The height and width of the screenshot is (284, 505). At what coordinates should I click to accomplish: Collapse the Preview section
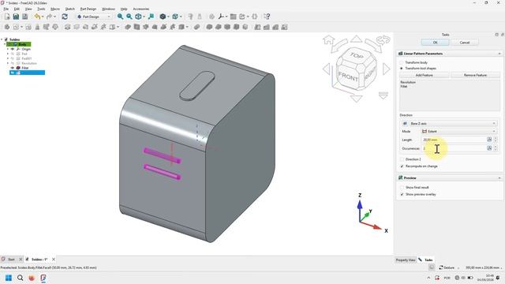point(499,177)
